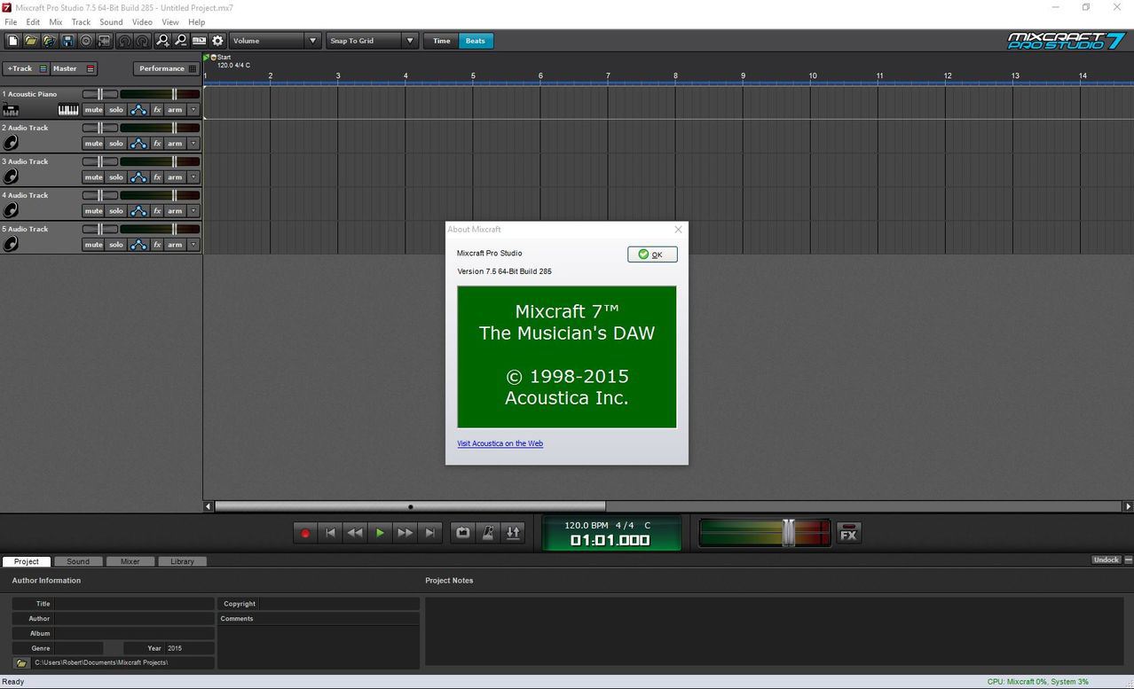Switch timeline display to Time

[441, 41]
